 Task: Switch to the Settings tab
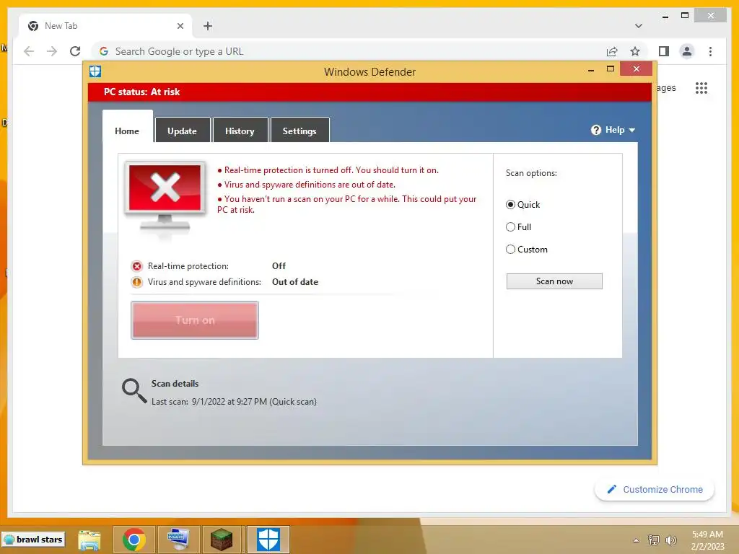tap(299, 131)
